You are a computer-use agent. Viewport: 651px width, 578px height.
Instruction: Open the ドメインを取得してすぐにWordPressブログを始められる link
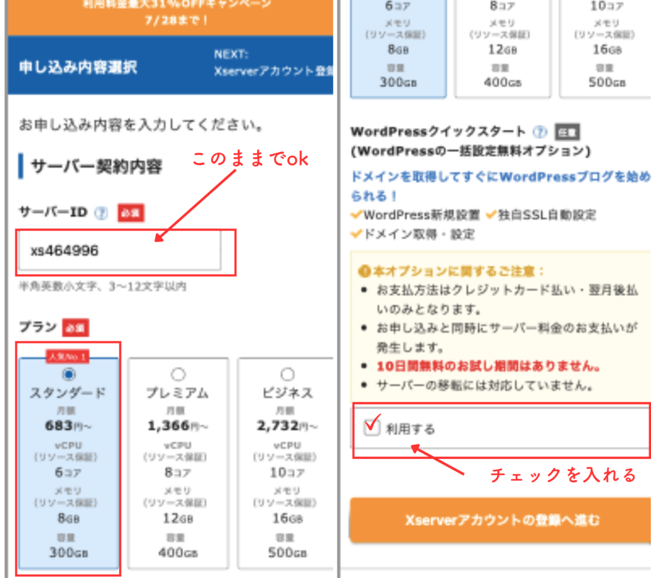[500, 184]
